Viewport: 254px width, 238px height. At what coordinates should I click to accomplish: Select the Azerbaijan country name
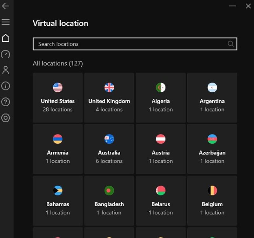point(212,153)
